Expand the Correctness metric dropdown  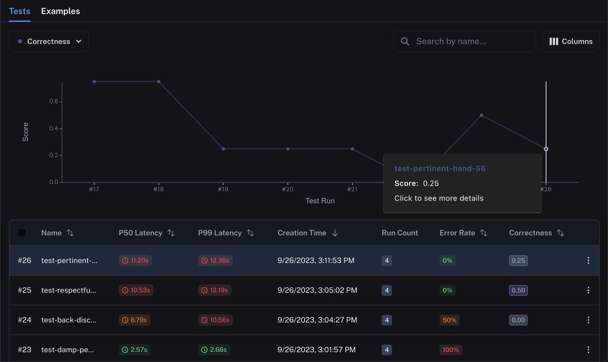coord(49,41)
